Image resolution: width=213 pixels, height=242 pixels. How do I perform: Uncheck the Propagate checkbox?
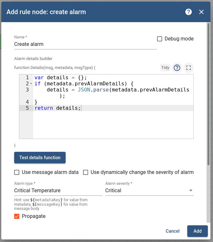(17, 216)
